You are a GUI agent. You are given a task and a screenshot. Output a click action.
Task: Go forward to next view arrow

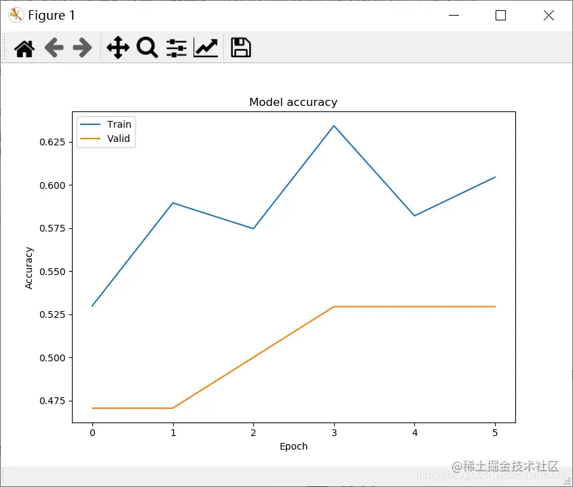point(82,48)
